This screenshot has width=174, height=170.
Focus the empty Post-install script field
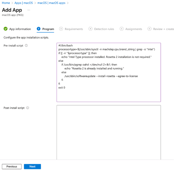coord(109,132)
